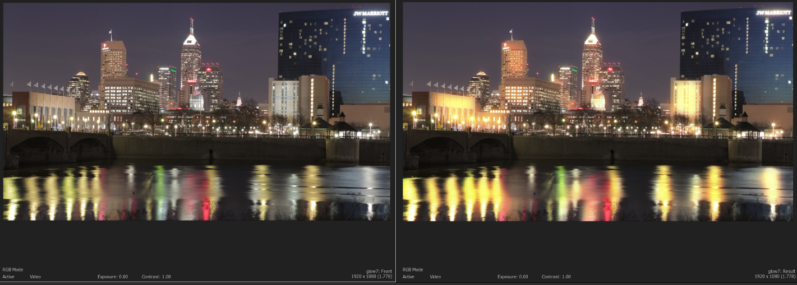Click Video label in the Front viewport
The width and height of the screenshot is (797, 285).
coord(35,277)
